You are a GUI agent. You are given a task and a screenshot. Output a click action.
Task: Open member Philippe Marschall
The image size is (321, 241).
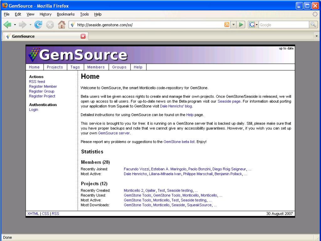[x=198, y=174]
